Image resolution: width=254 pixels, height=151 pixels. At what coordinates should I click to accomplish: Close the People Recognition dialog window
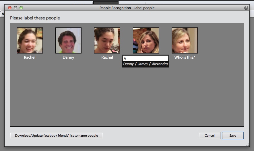(10, 8)
